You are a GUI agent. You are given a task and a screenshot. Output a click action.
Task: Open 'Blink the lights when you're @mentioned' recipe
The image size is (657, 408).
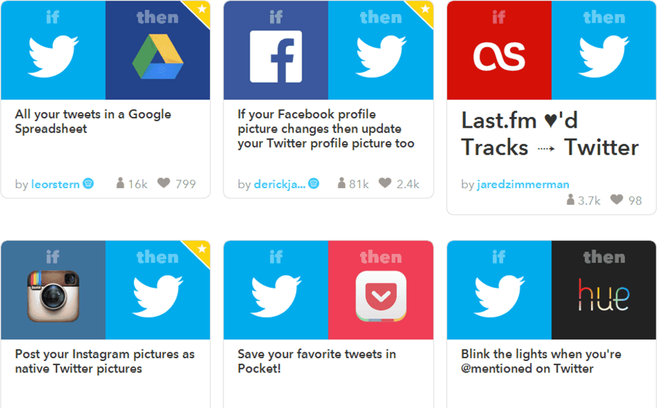coord(541,361)
